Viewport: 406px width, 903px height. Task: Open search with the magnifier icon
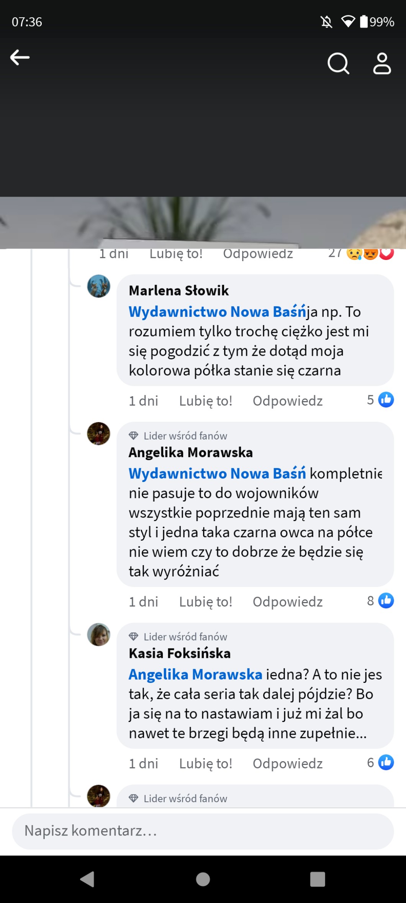tap(338, 63)
